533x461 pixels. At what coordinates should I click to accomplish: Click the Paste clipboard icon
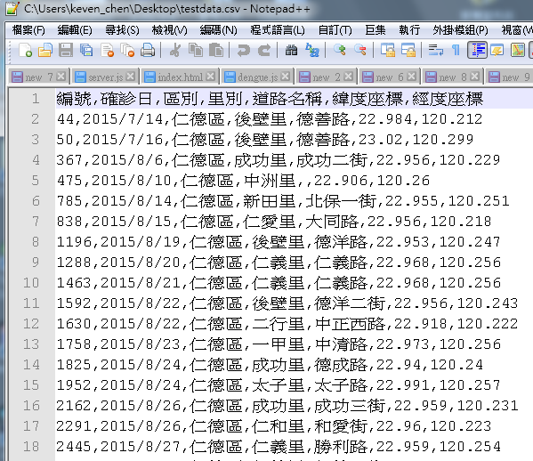click(216, 51)
